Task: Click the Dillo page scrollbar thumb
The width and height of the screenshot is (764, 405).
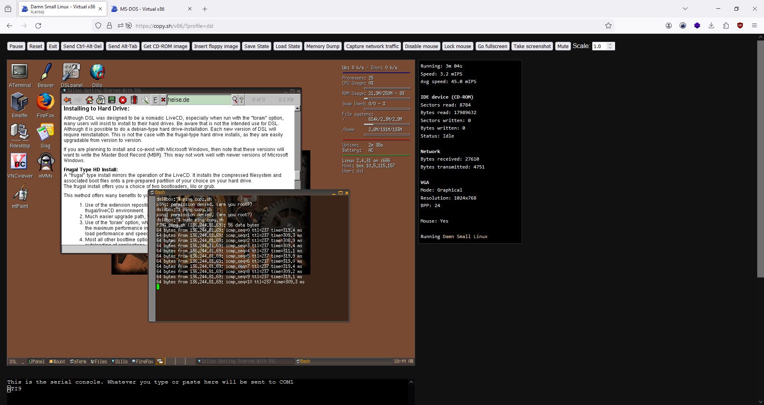Action: point(297,175)
